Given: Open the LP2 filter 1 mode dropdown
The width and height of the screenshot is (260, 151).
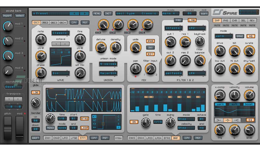Looking at the screenshot, I should pyautogui.click(x=197, y=28).
